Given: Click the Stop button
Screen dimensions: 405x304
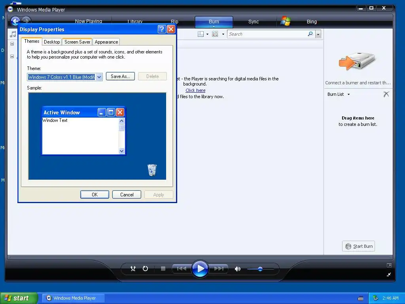Looking at the screenshot, I should pos(163,269).
